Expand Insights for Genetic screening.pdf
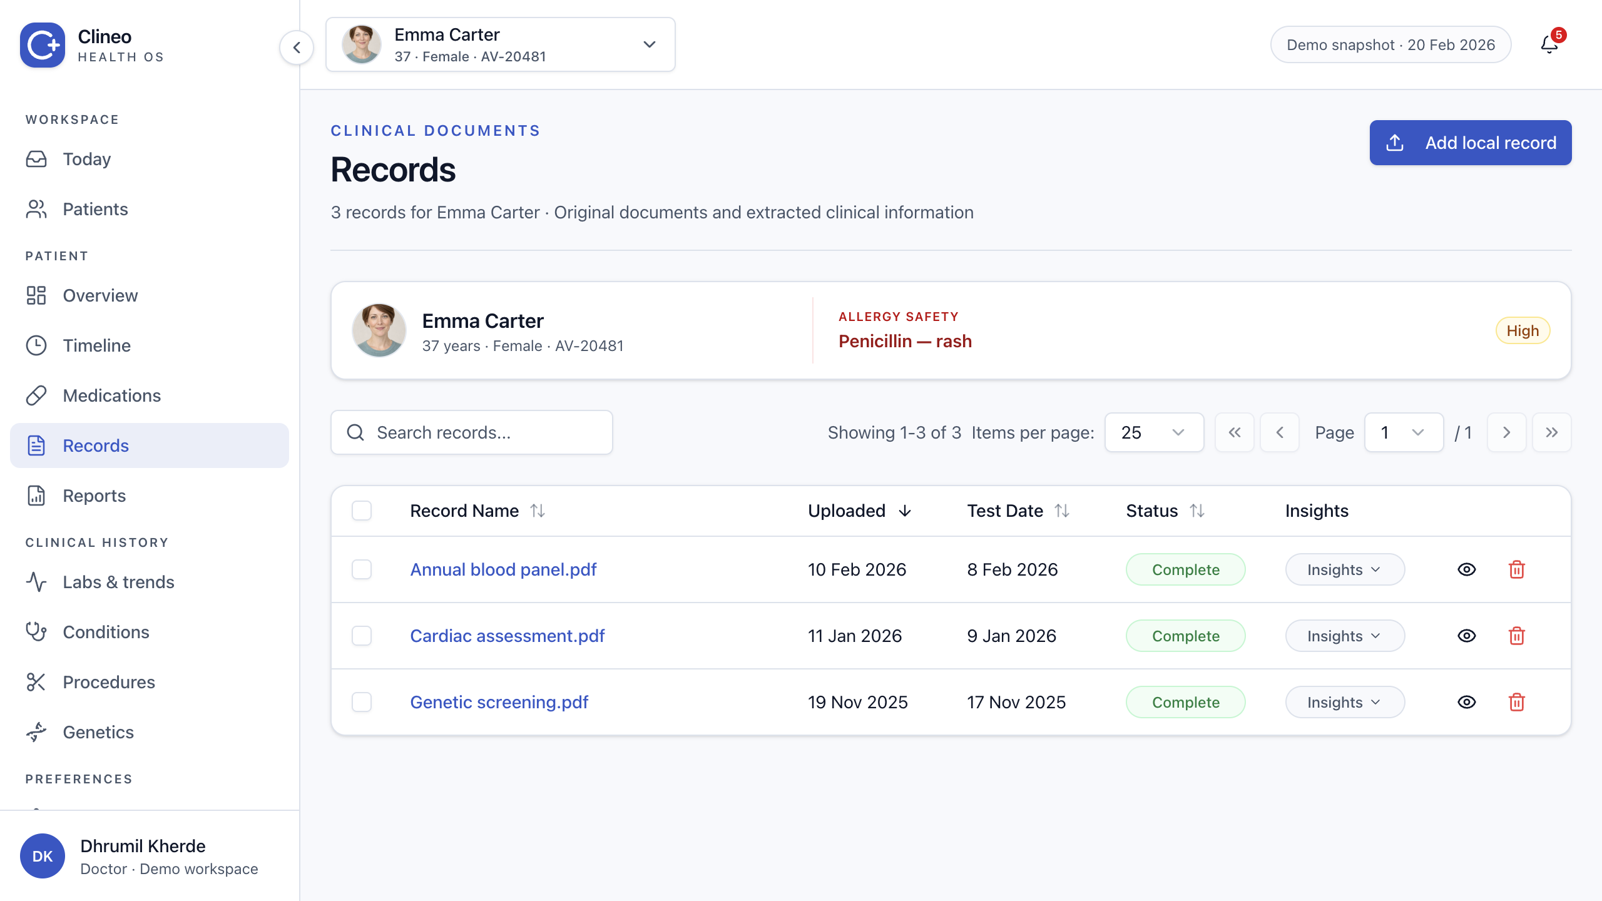 [x=1345, y=702]
